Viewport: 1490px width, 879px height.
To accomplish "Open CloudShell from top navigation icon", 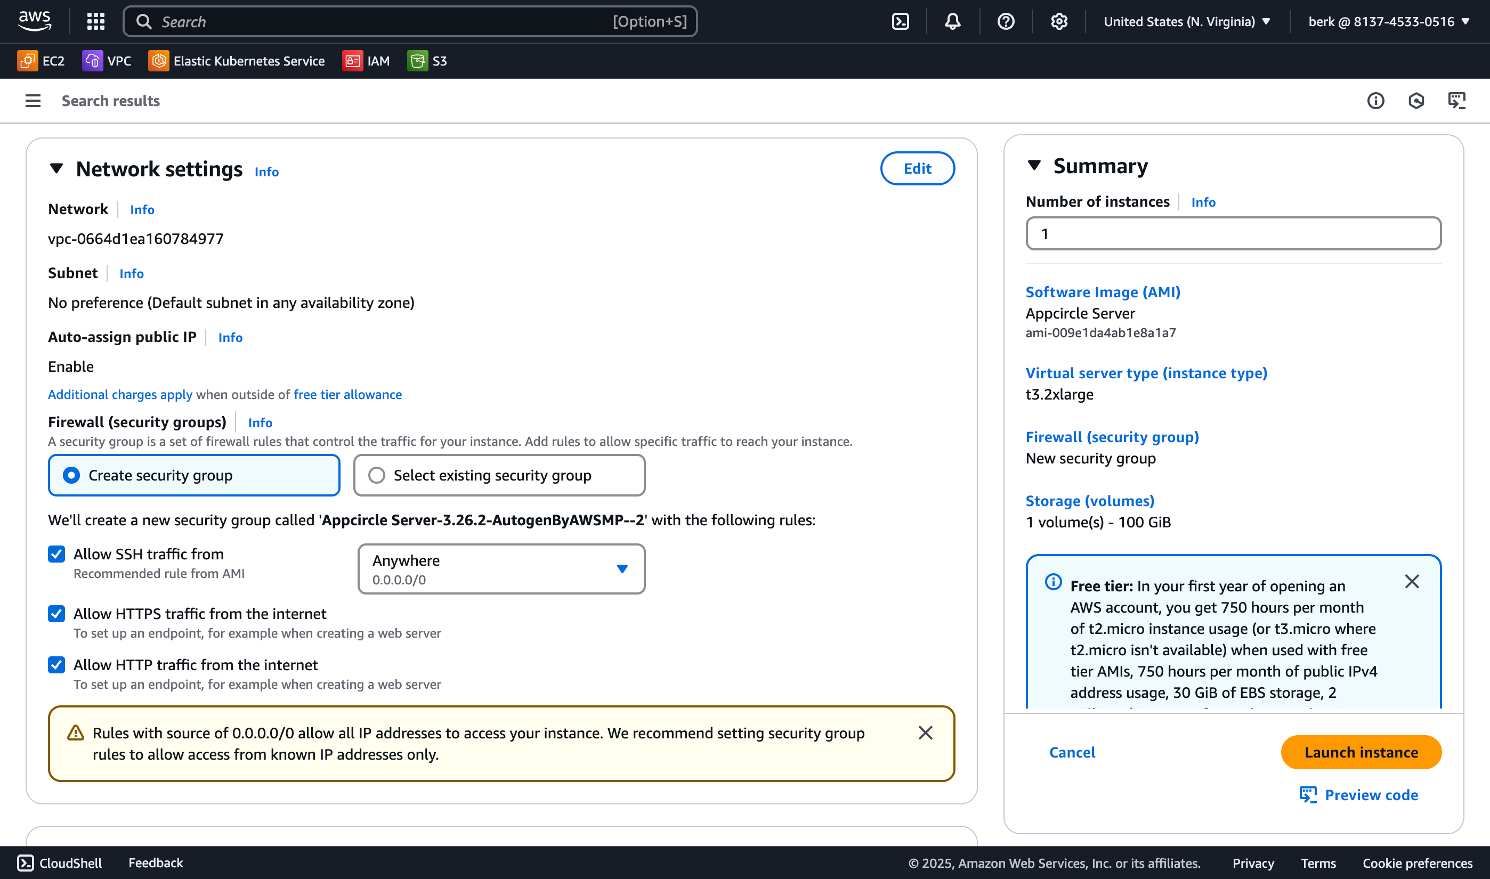I will point(900,21).
